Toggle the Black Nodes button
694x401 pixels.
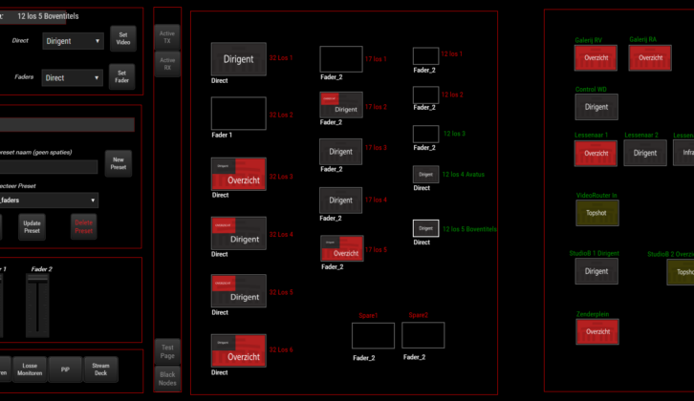pyautogui.click(x=167, y=378)
